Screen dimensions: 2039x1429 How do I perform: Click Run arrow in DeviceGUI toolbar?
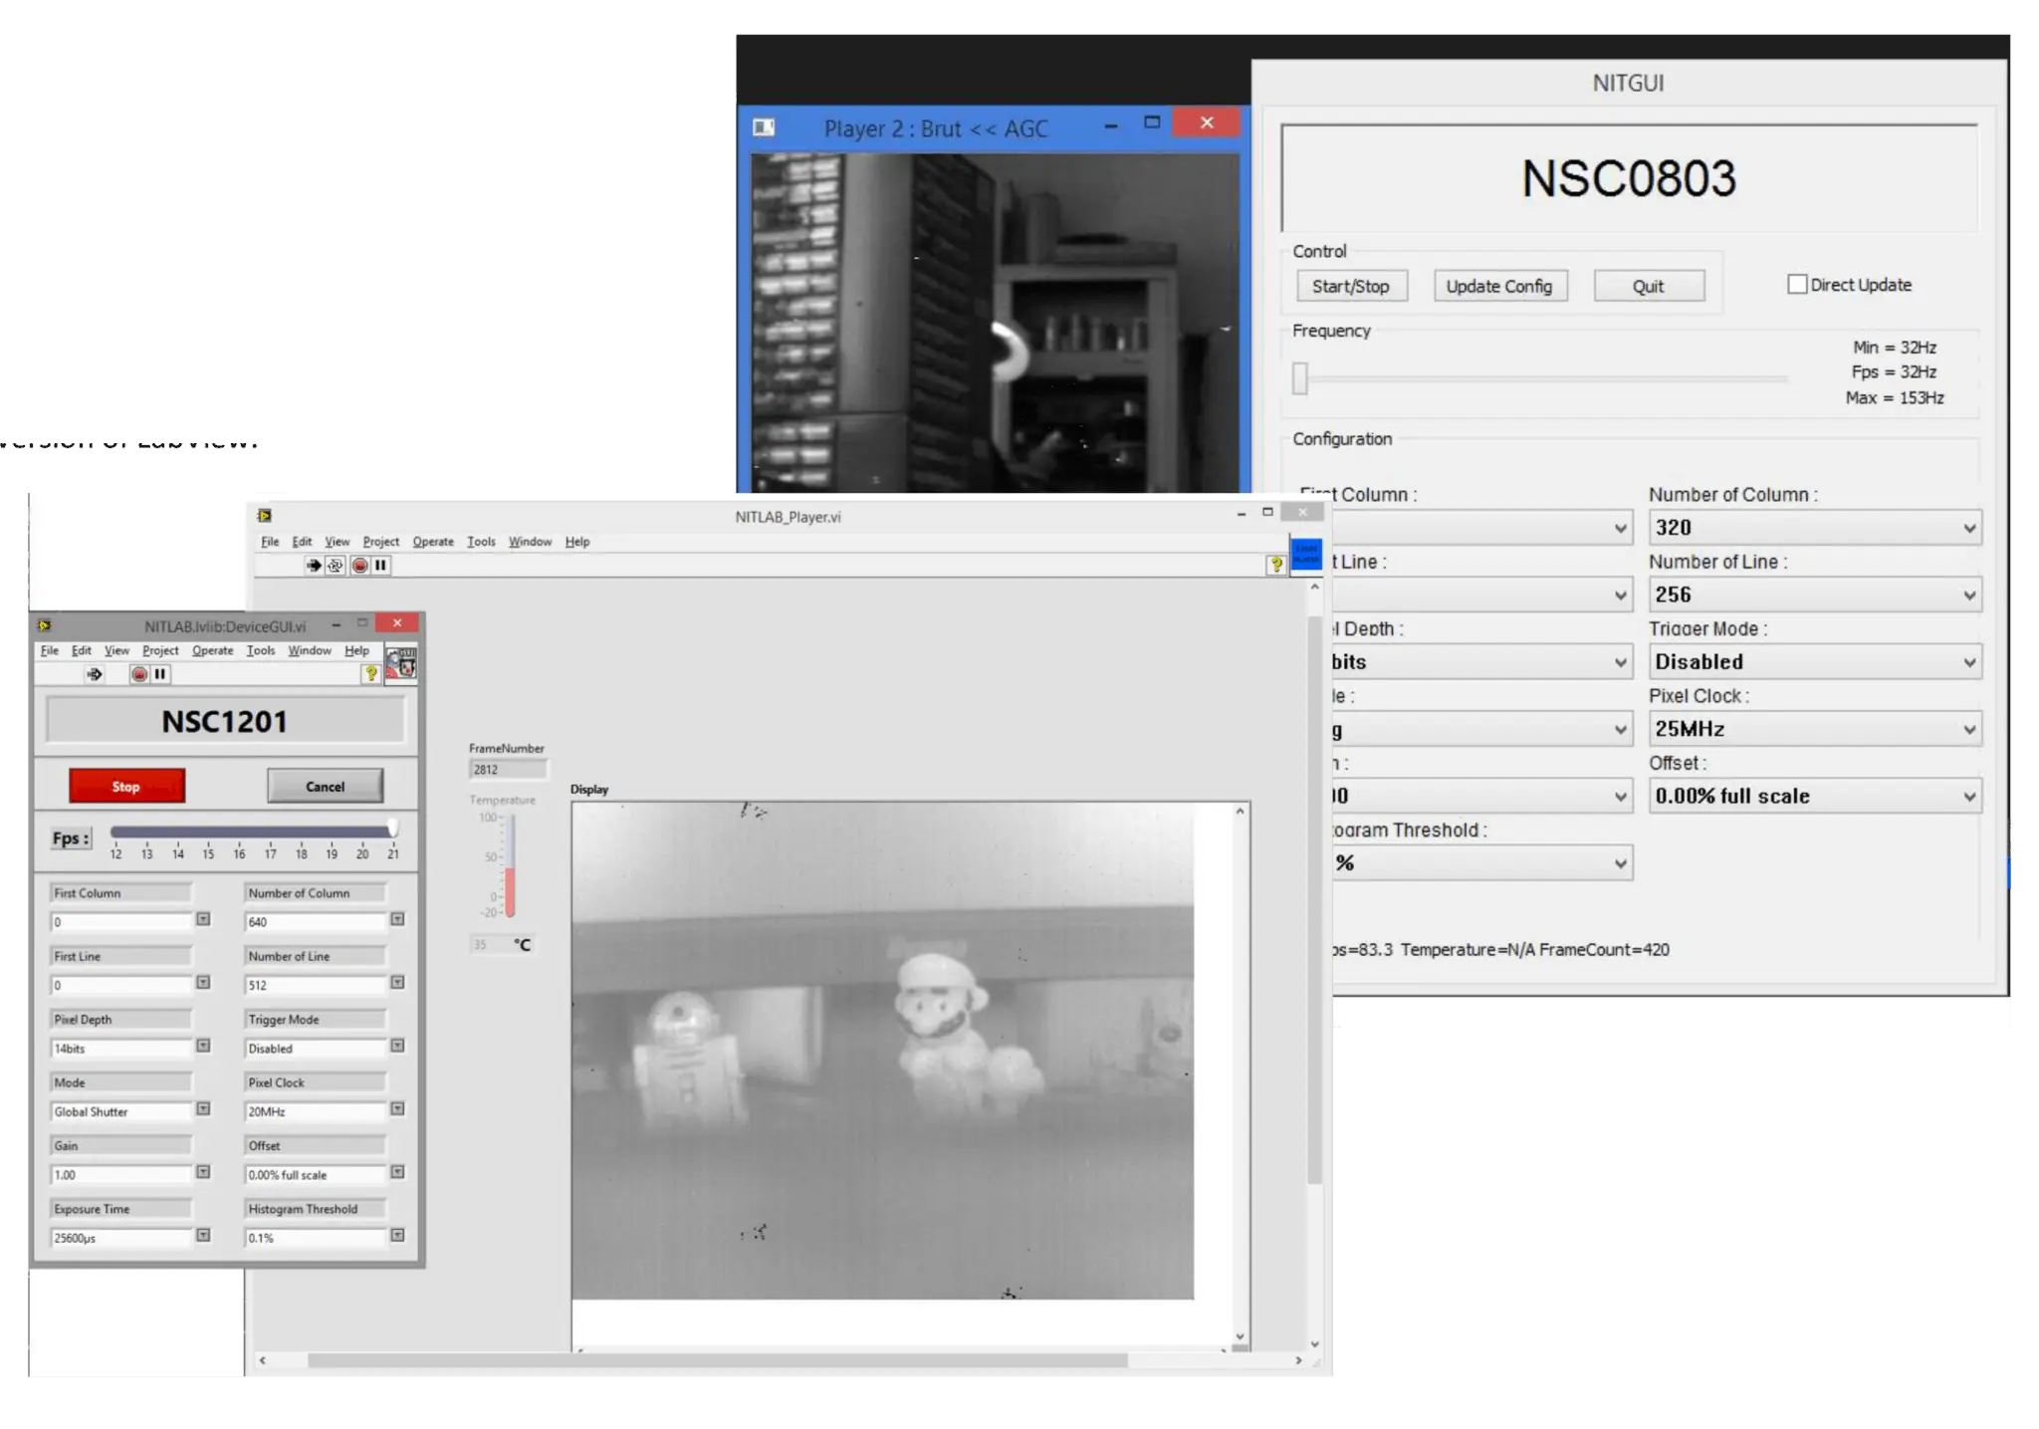(95, 674)
